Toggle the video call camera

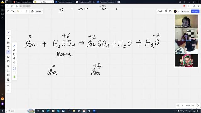pyautogui.click(x=170, y=11)
